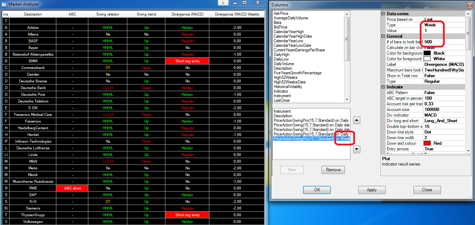Select the Volkswagen row description

[x=33, y=221]
